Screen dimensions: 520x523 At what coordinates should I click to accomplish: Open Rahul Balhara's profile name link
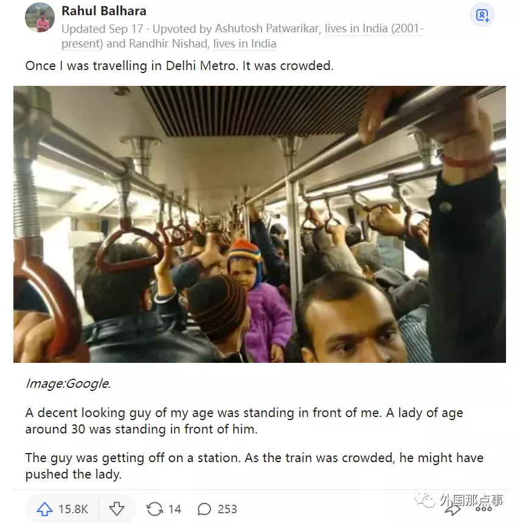pos(104,11)
